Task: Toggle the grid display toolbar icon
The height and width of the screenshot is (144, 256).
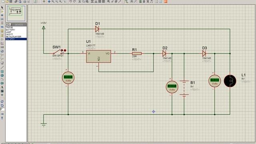Action: click(39, 2)
